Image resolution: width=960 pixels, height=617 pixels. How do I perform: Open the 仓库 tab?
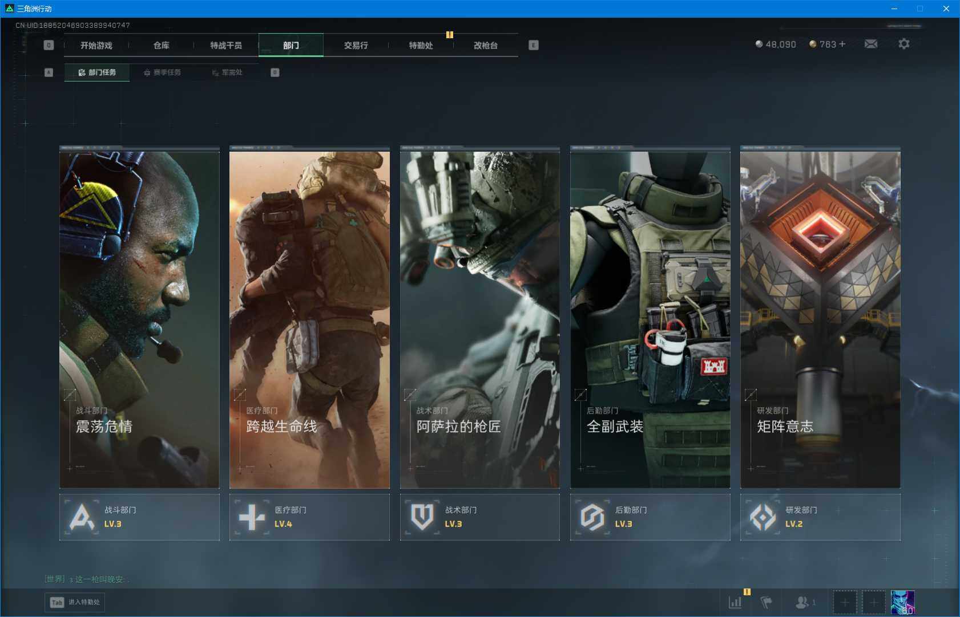(162, 45)
